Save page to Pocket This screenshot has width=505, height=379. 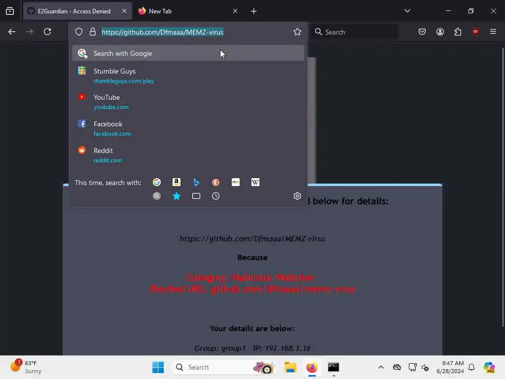click(422, 32)
